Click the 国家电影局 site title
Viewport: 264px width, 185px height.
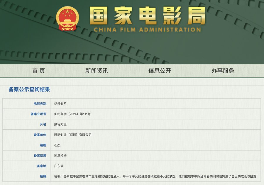point(147,16)
